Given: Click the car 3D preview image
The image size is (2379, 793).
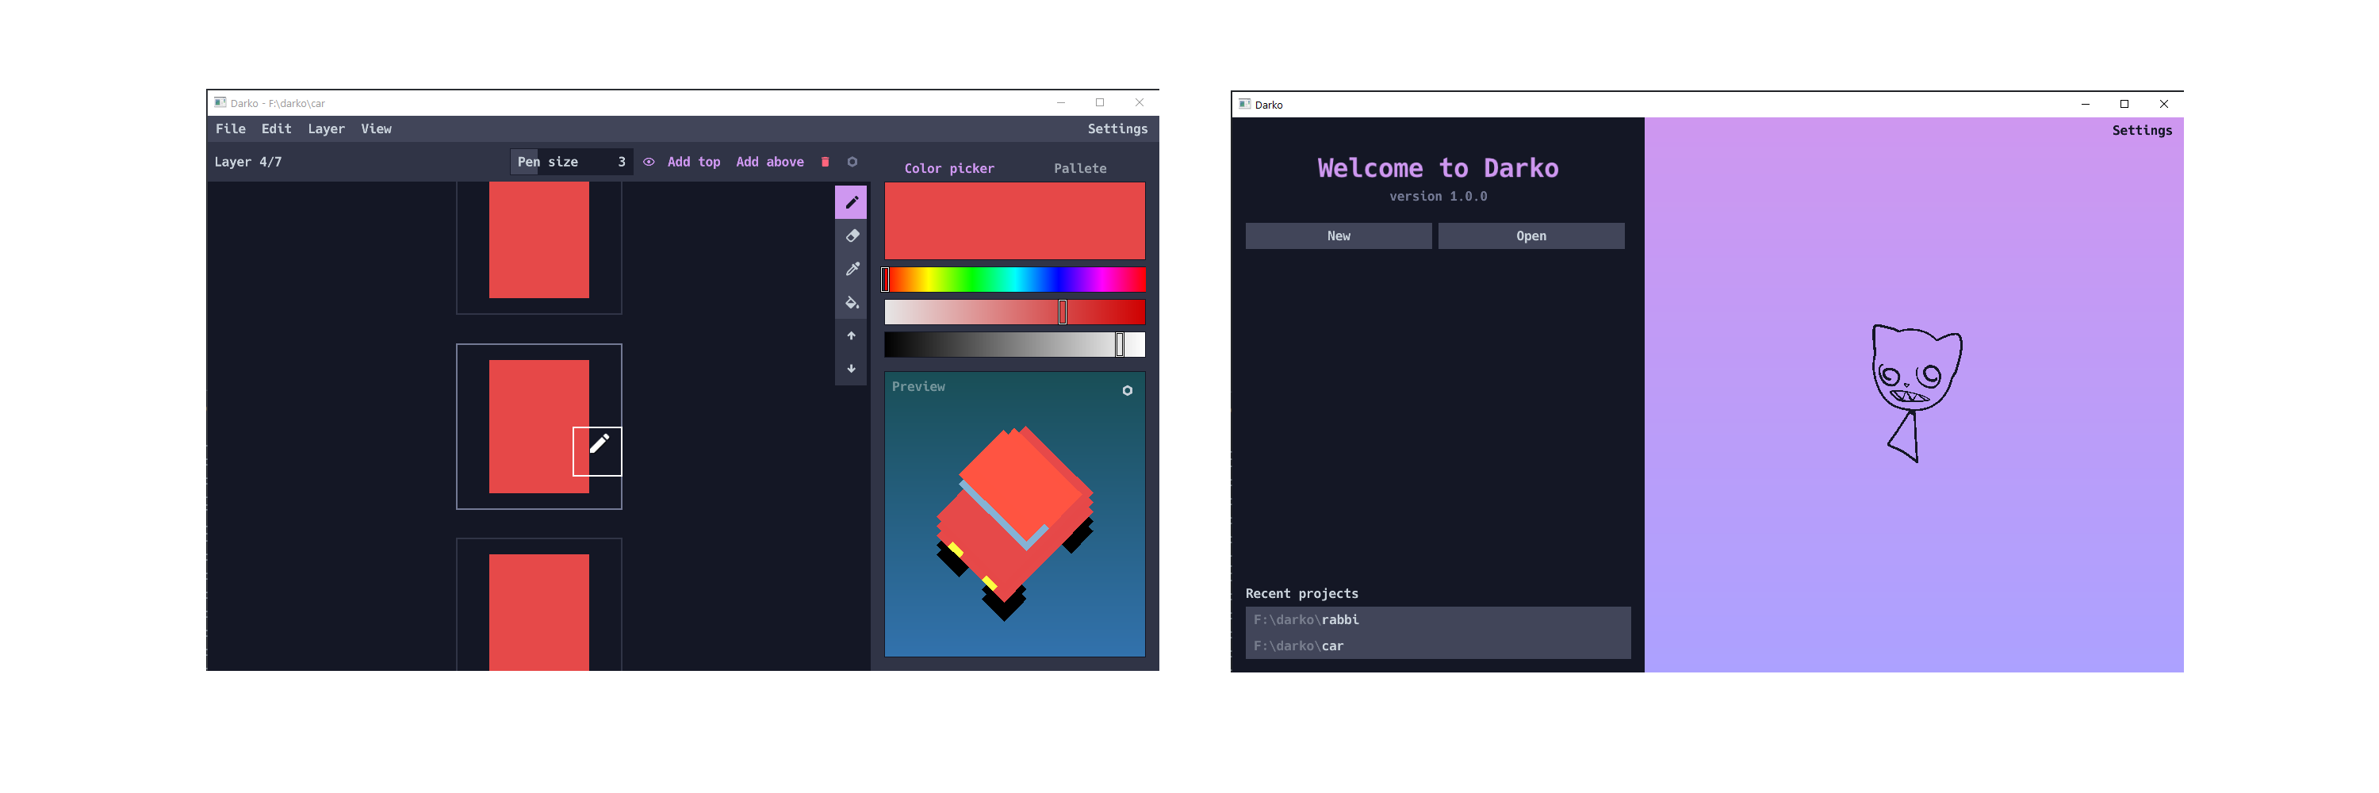Looking at the screenshot, I should click(1015, 523).
